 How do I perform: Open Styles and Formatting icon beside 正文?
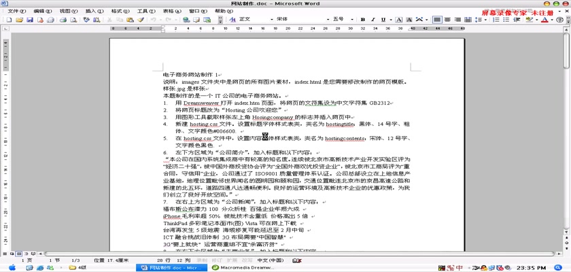tap(232, 19)
